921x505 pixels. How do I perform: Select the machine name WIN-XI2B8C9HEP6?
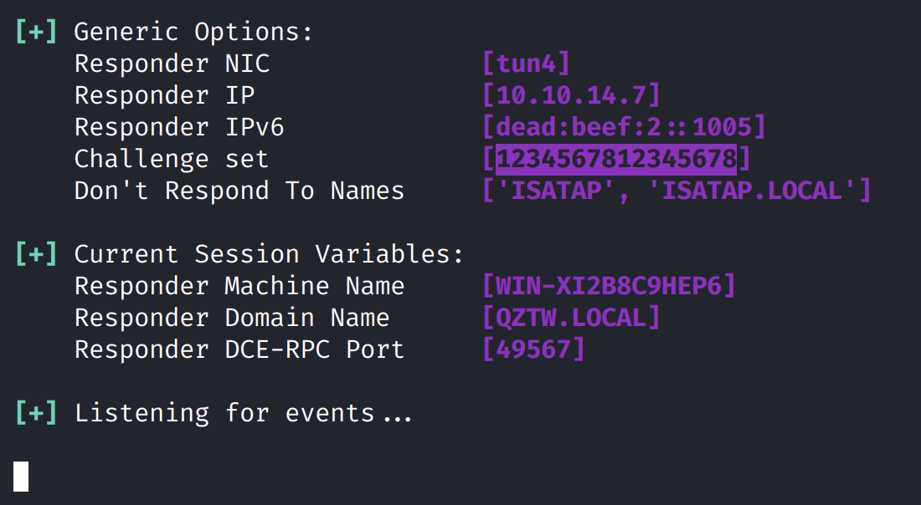609,286
